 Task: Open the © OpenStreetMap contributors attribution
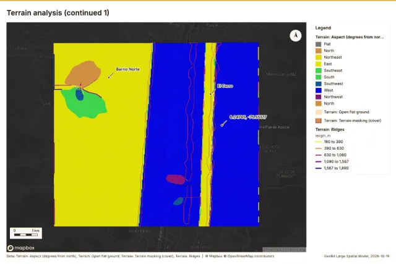(249, 256)
